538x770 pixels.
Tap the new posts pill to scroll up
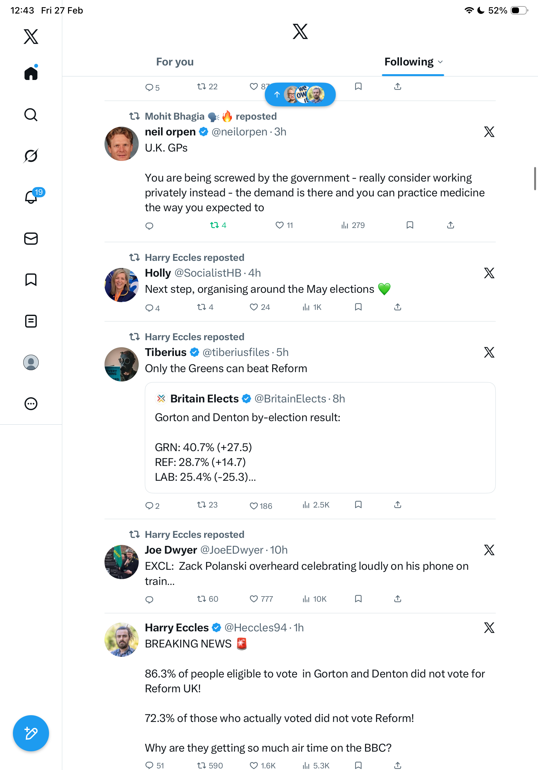point(300,94)
